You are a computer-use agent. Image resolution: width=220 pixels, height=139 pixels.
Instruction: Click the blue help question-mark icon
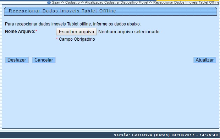[x=49, y=2]
